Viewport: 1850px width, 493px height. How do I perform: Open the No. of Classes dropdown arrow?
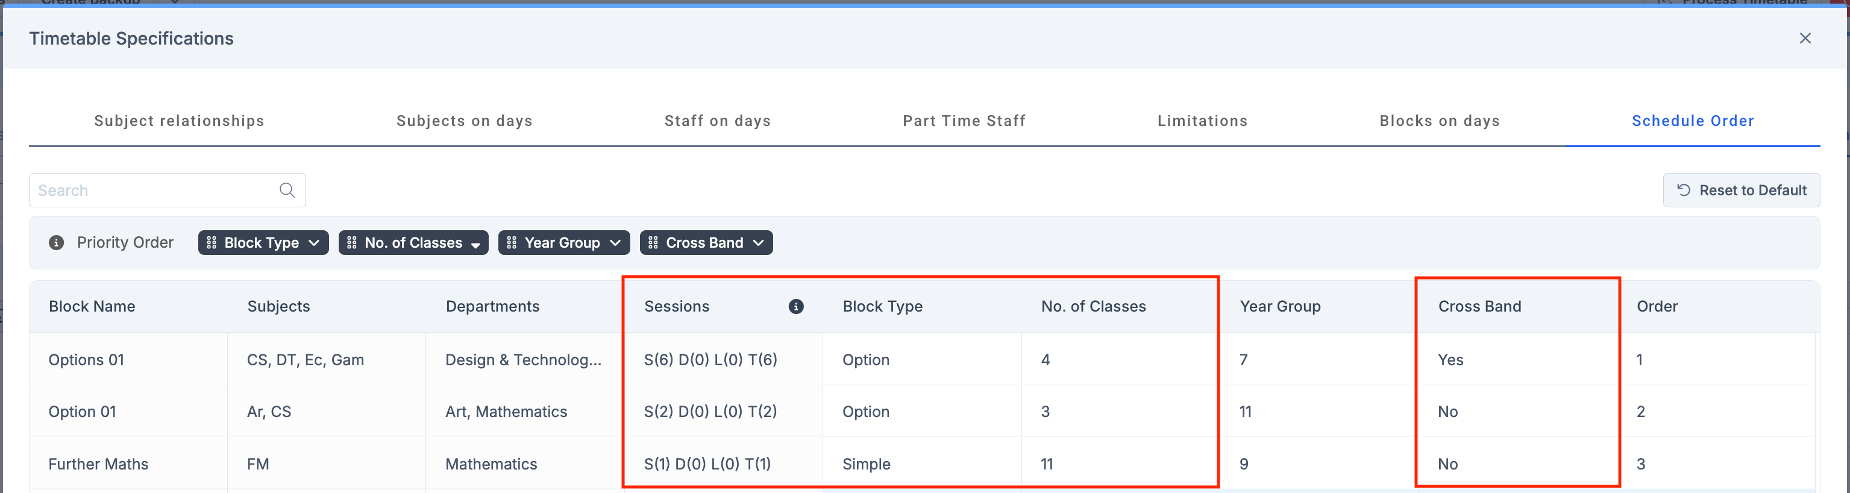[x=475, y=244]
